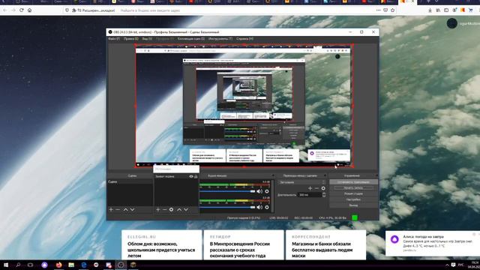480x270 pixels.
Task: Mute the second audio mixer channel
Action: (259, 207)
